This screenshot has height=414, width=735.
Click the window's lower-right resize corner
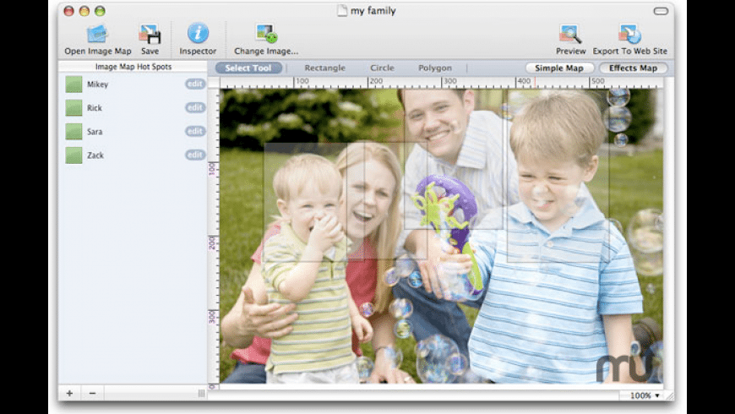pos(669,395)
